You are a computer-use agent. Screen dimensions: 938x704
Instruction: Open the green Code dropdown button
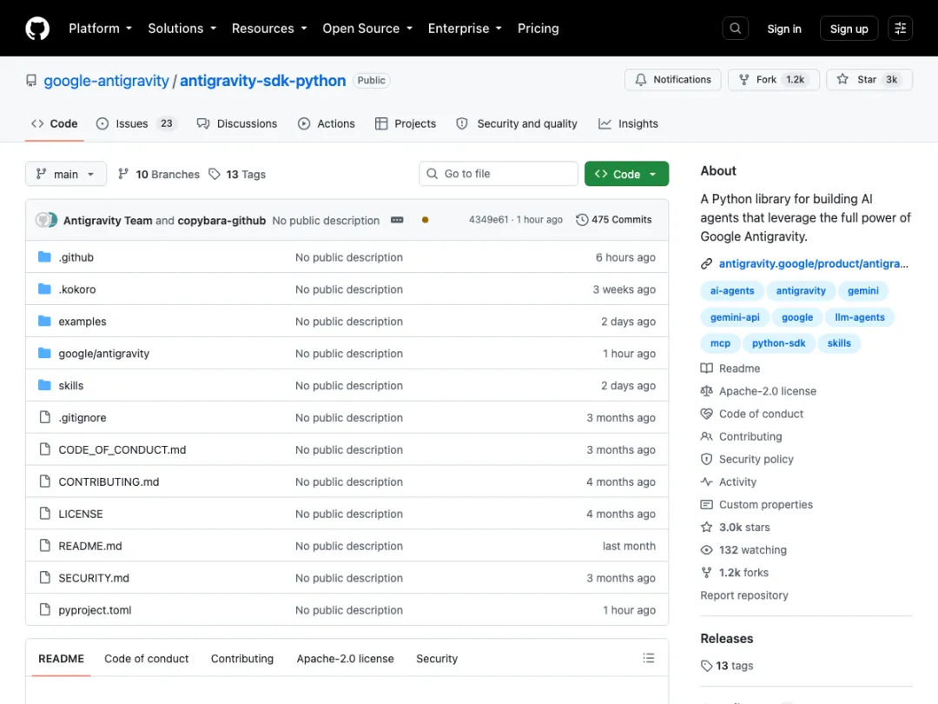[626, 174]
